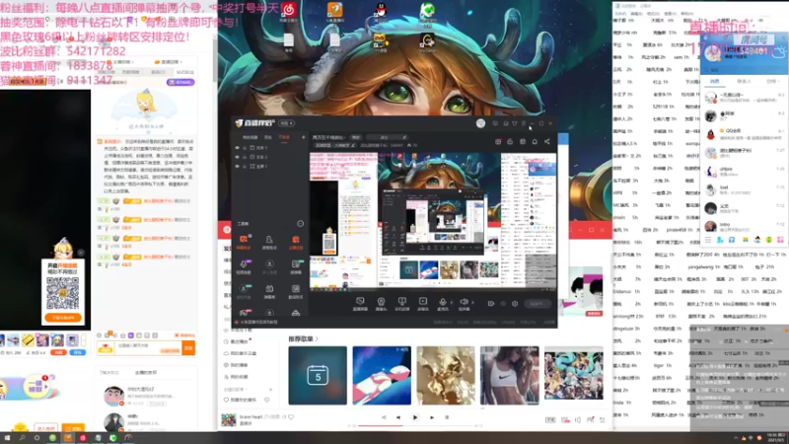
Task: Start recording with the camcorder icon
Action: (x=490, y=304)
